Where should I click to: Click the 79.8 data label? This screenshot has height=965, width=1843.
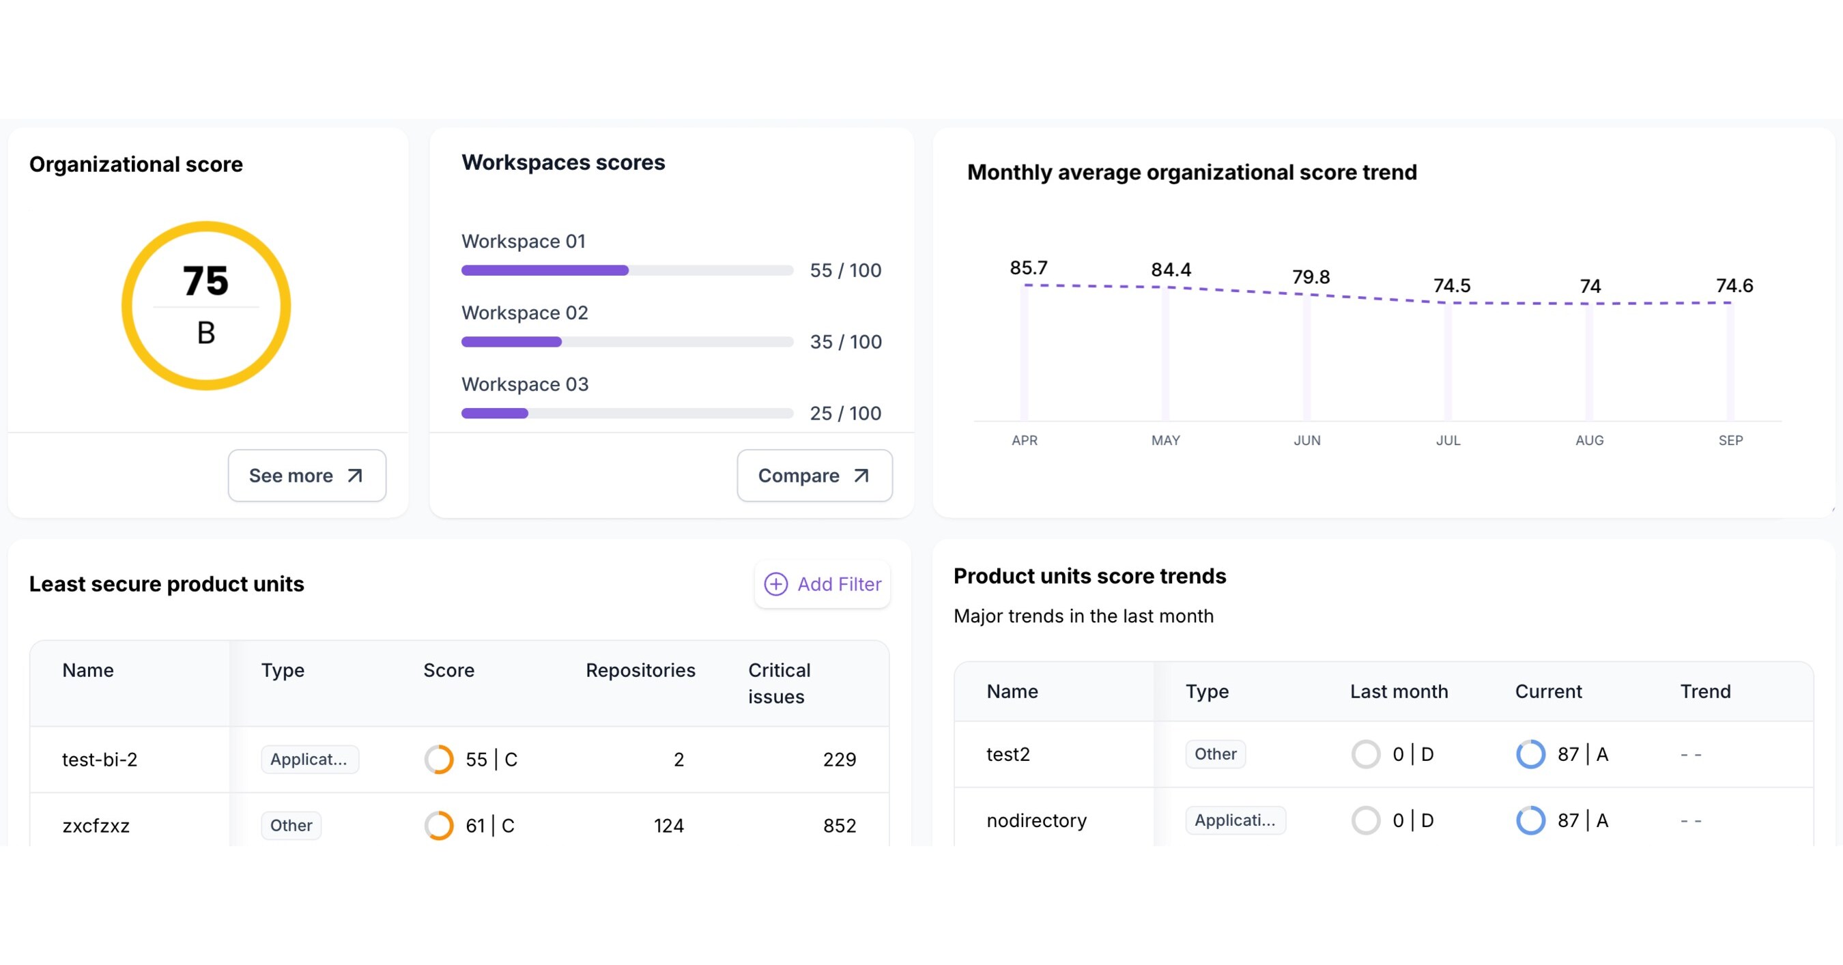1311,278
